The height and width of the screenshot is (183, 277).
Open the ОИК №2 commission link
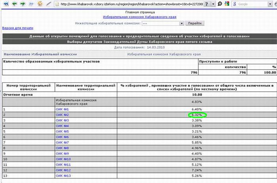coord(63,114)
